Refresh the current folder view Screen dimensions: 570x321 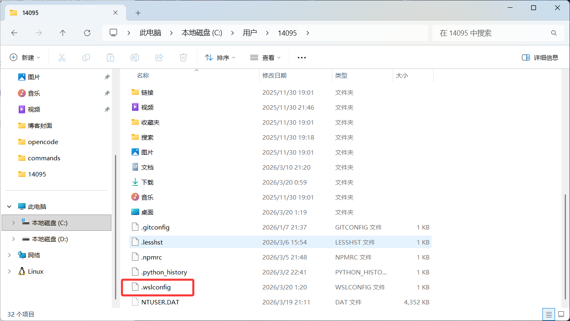[x=87, y=33]
